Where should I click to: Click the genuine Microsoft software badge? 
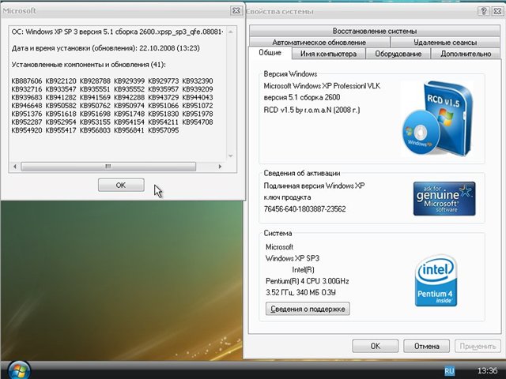click(x=444, y=198)
